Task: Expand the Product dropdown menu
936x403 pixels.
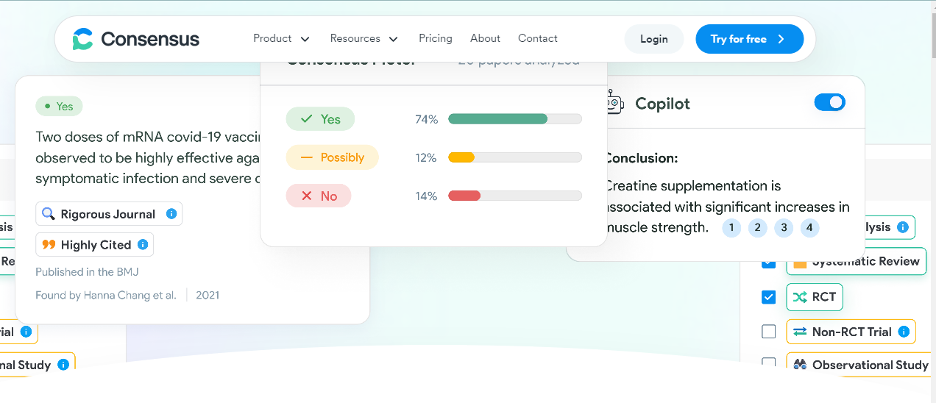Action: (x=281, y=38)
